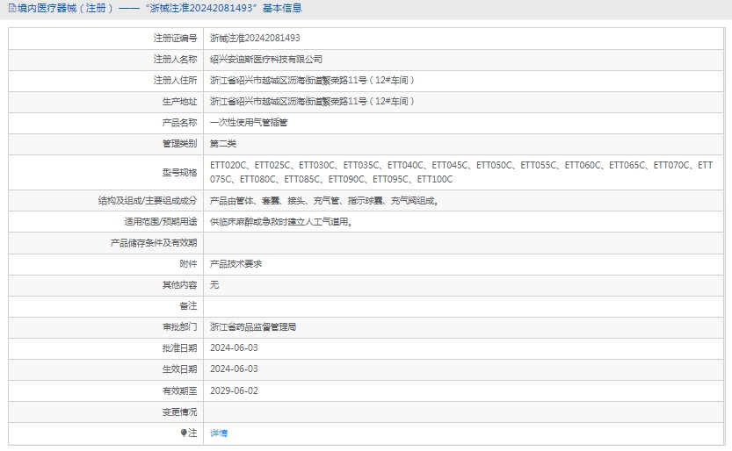The image size is (732, 451).
Task: Click the address value in the 生产地址 row
Action: (x=312, y=102)
